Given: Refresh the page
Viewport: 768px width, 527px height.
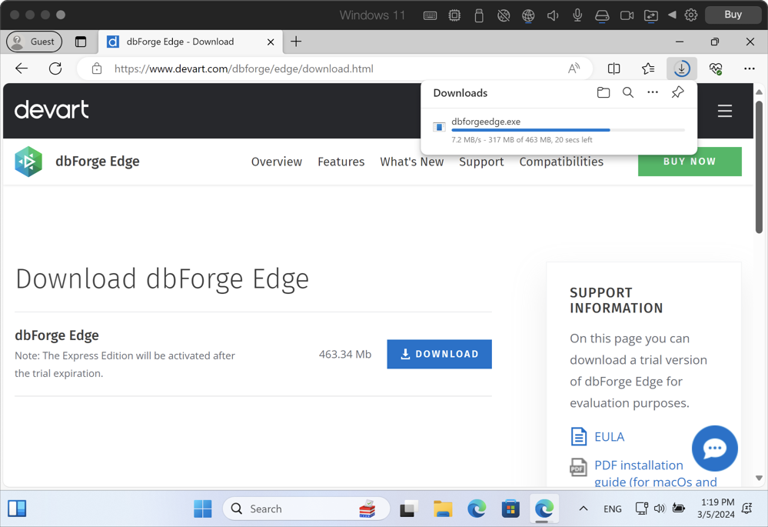Looking at the screenshot, I should click(x=55, y=68).
